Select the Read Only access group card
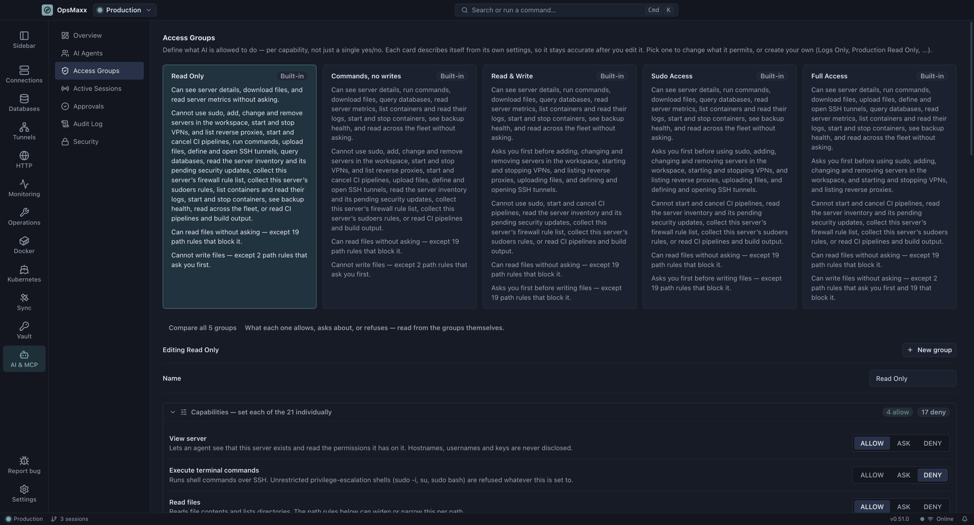 tap(239, 187)
